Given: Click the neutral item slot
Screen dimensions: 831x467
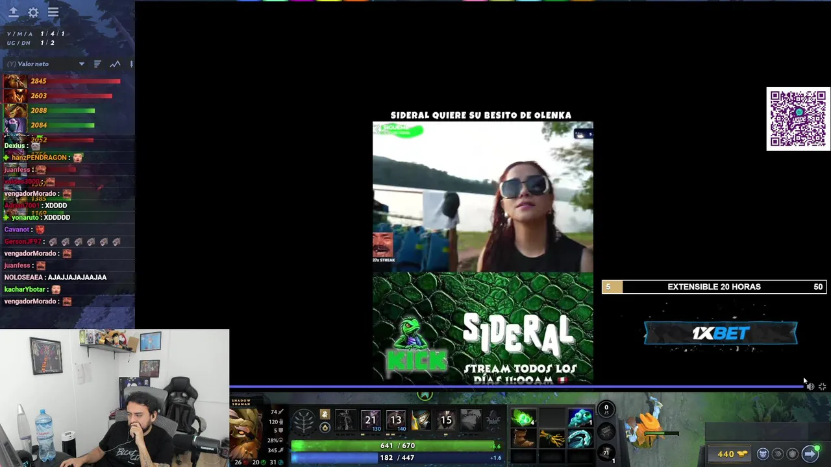Looking at the screenshot, I should (x=606, y=431).
